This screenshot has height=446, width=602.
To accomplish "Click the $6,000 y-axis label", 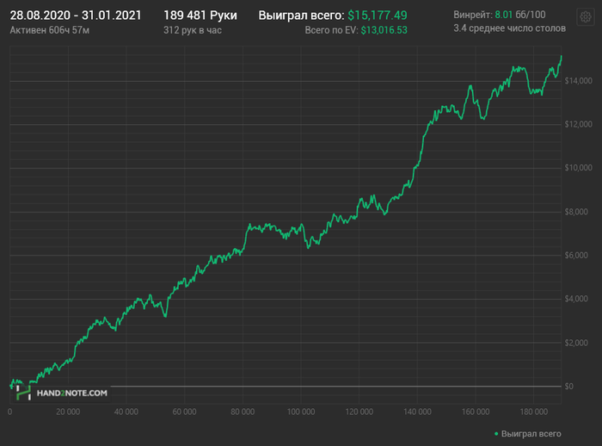I will click(576, 256).
